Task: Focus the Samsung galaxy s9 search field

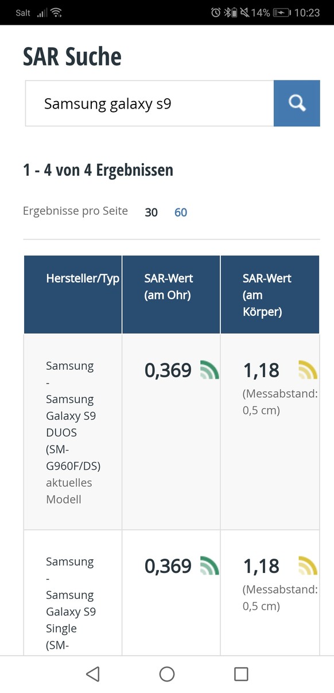Action: pyautogui.click(x=149, y=103)
